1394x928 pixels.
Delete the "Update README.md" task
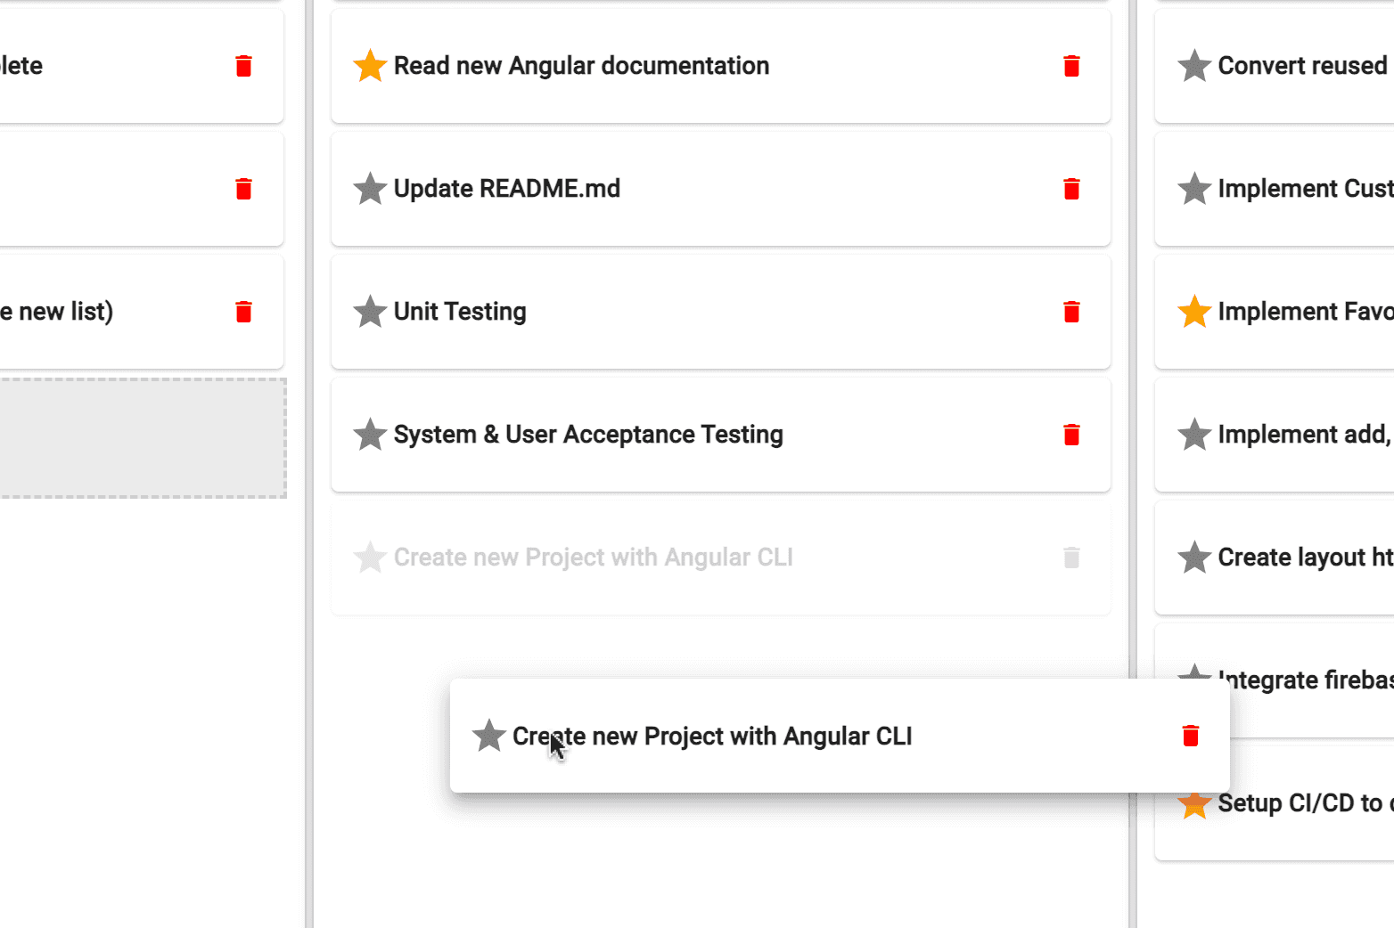[x=1071, y=189]
